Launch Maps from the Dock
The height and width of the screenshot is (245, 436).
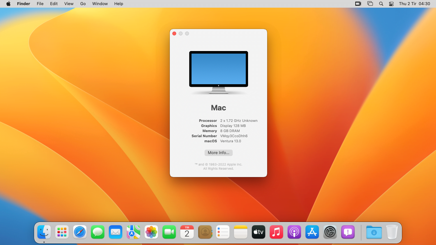click(133, 232)
